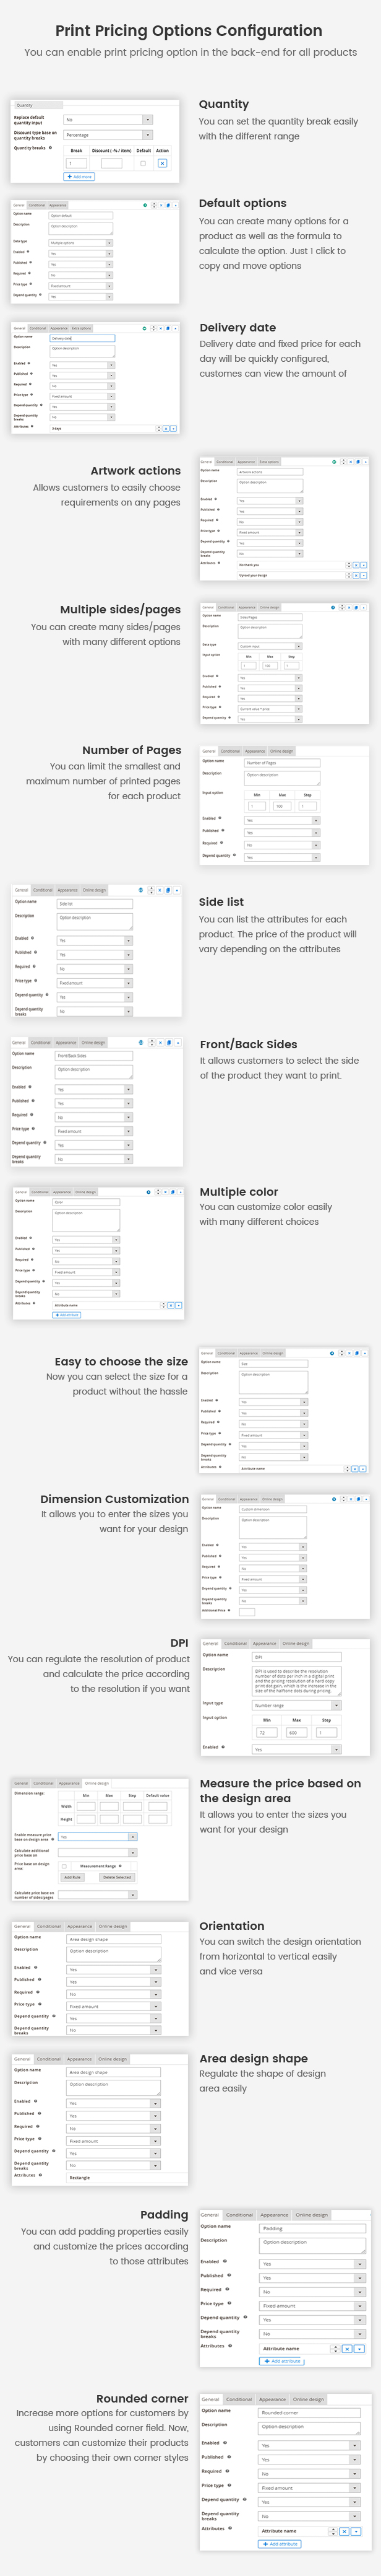The width and height of the screenshot is (381, 2576).
Task: Switch to Online design tab in Padding panel
Action: pos(311,2214)
